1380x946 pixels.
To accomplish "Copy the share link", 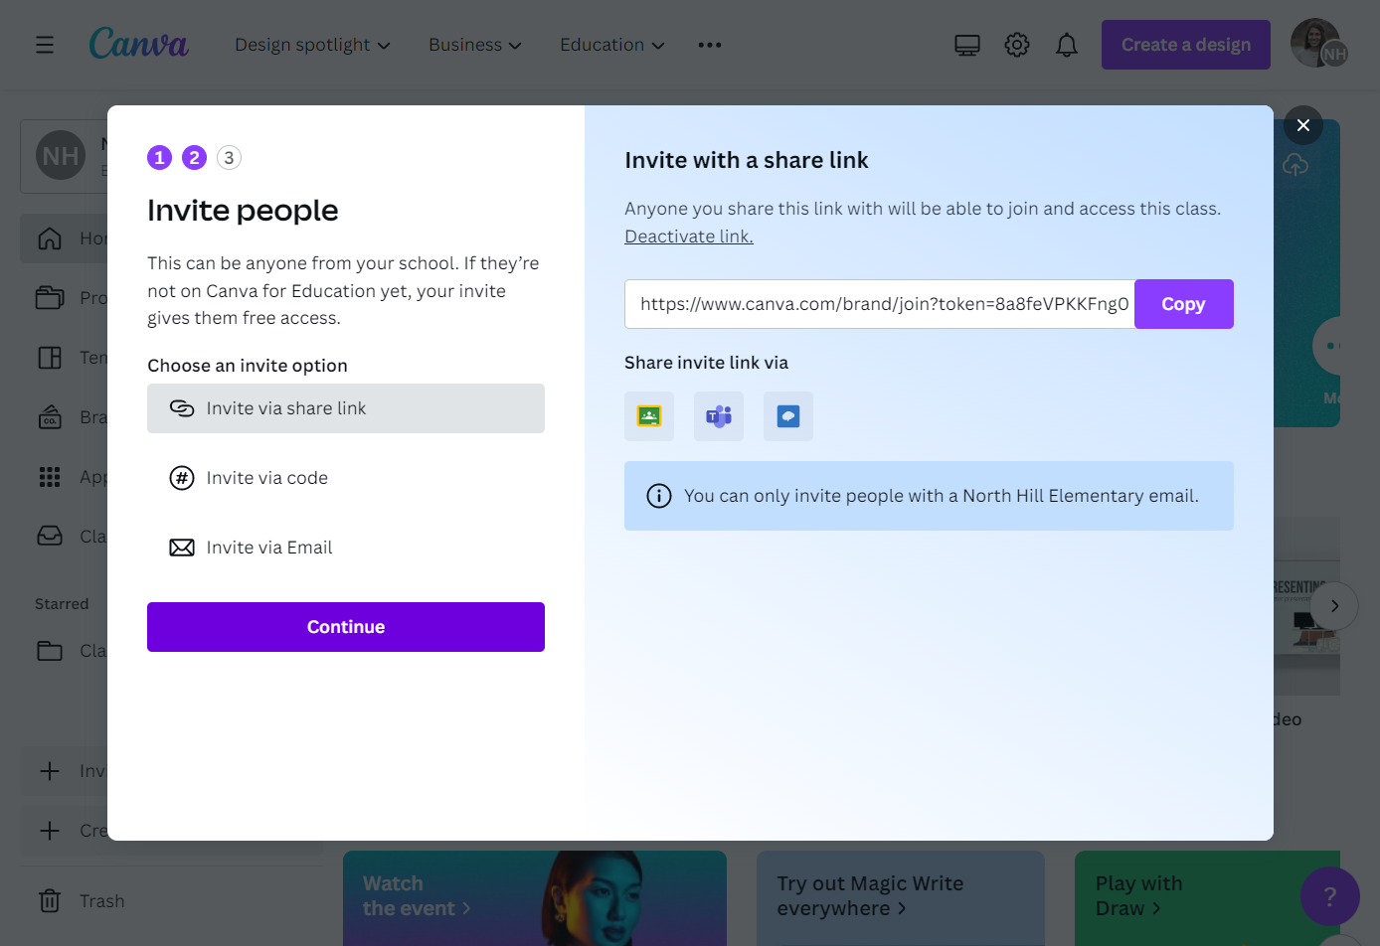I will (x=1183, y=304).
